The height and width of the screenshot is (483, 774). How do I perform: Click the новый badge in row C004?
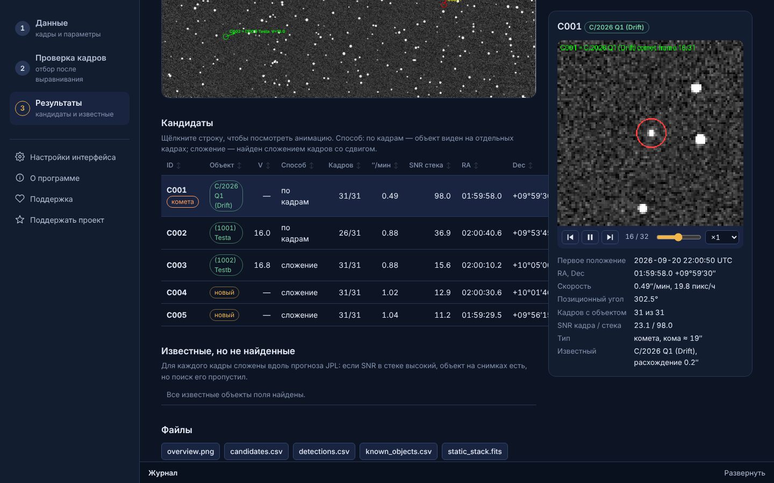pyautogui.click(x=224, y=292)
